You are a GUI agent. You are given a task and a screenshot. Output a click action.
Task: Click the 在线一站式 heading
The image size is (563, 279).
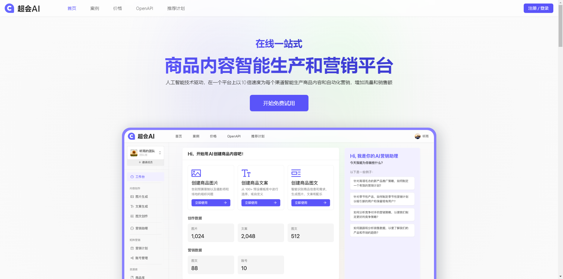click(279, 44)
